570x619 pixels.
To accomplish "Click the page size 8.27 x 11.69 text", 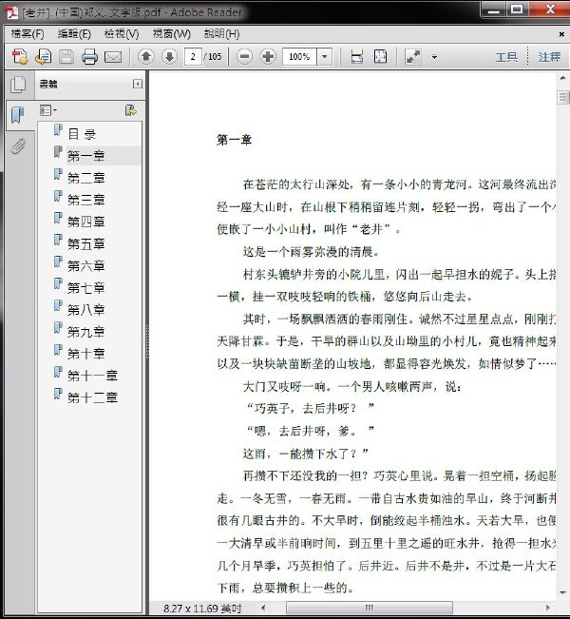I will tap(202, 609).
